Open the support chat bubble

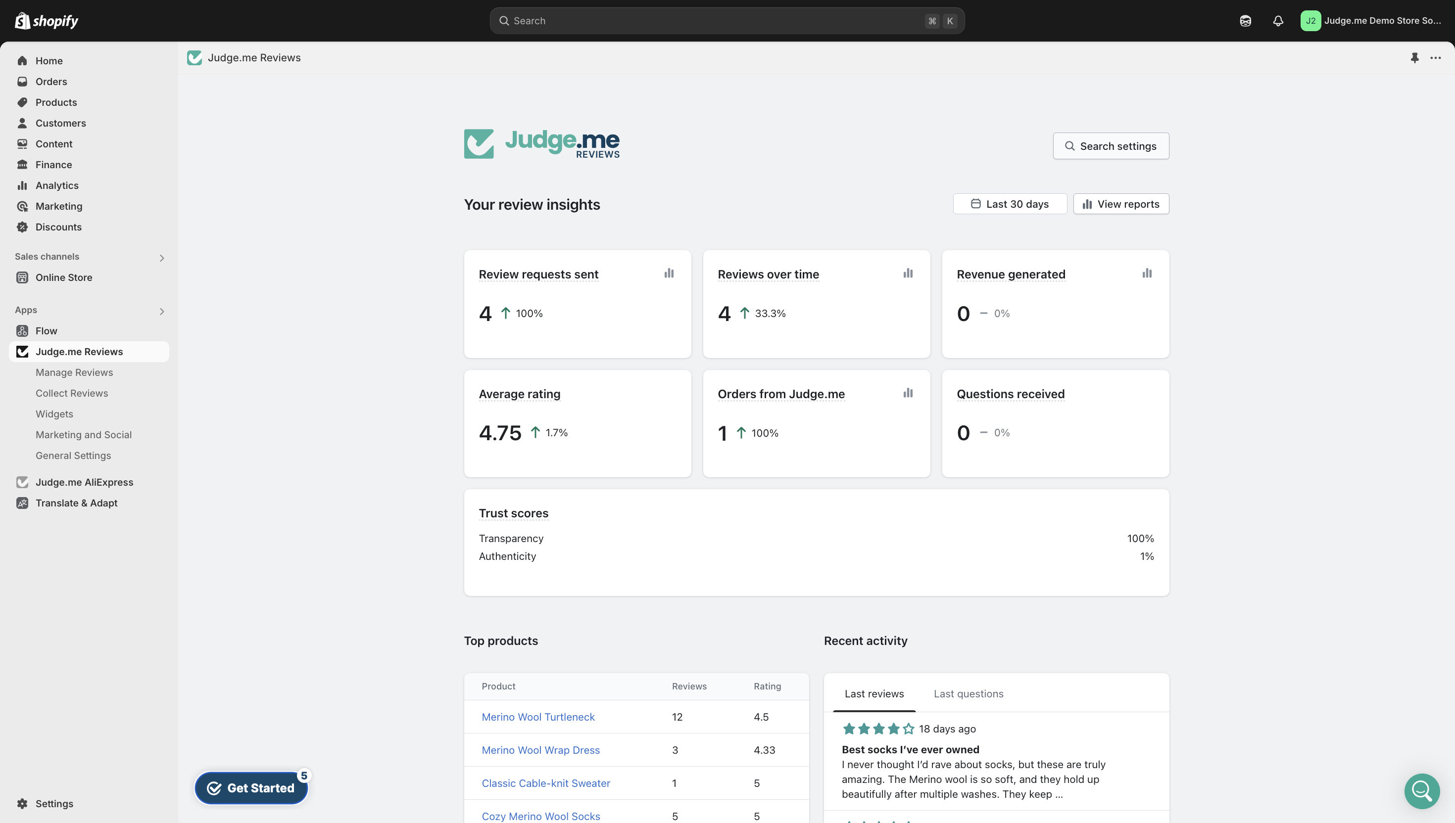1422,791
